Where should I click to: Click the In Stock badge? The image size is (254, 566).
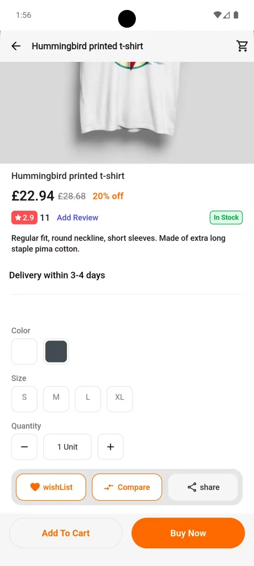tap(226, 217)
